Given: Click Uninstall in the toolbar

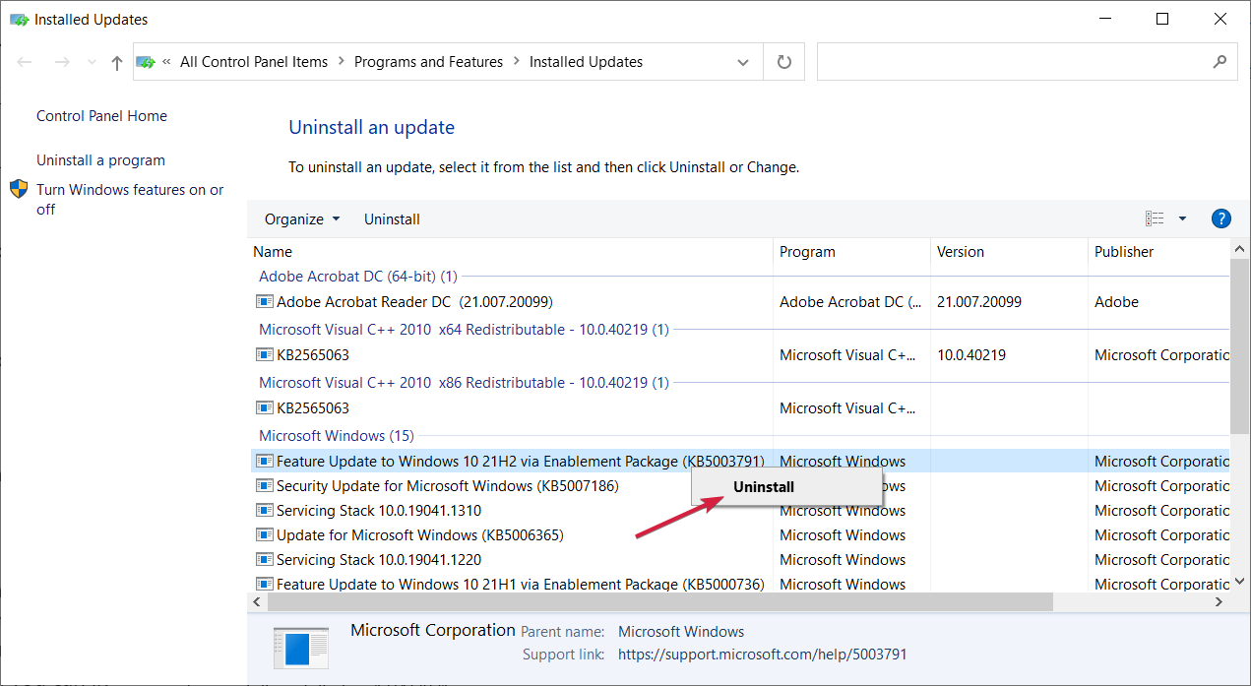Looking at the screenshot, I should (392, 218).
